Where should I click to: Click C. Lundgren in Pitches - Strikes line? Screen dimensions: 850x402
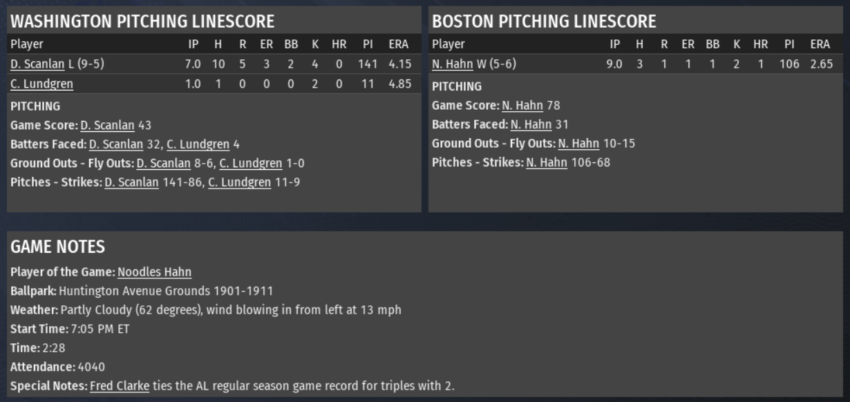[x=239, y=182]
